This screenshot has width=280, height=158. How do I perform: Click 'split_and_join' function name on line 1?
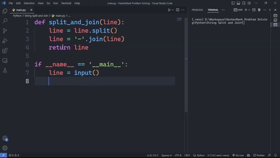click(x=74, y=22)
